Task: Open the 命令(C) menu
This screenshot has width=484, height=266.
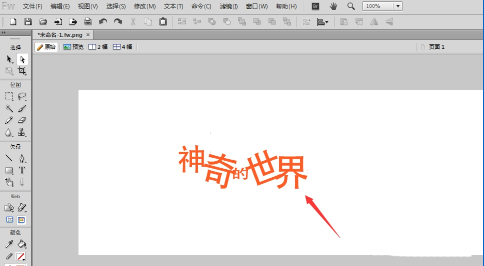Action: 201,6
